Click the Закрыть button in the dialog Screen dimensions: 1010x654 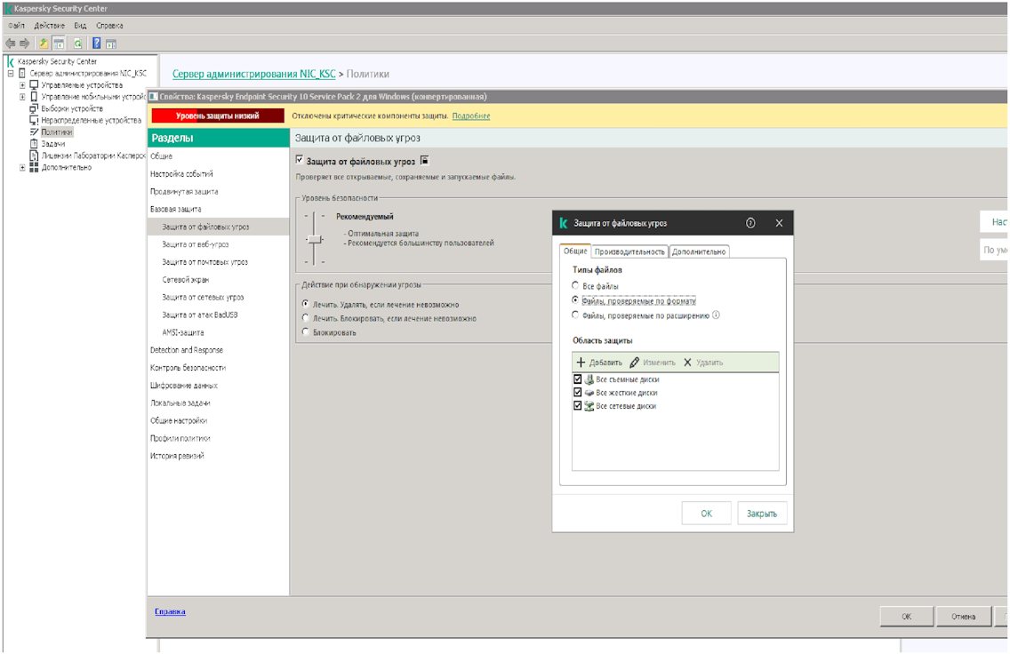pos(762,514)
